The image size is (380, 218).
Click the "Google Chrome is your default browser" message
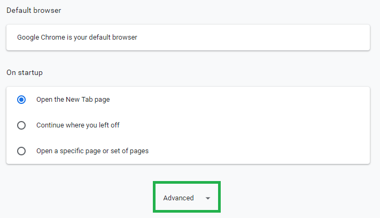(77, 37)
